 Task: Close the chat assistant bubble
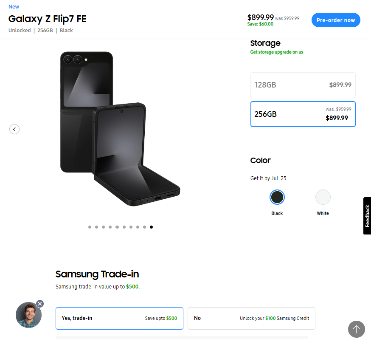(40, 304)
